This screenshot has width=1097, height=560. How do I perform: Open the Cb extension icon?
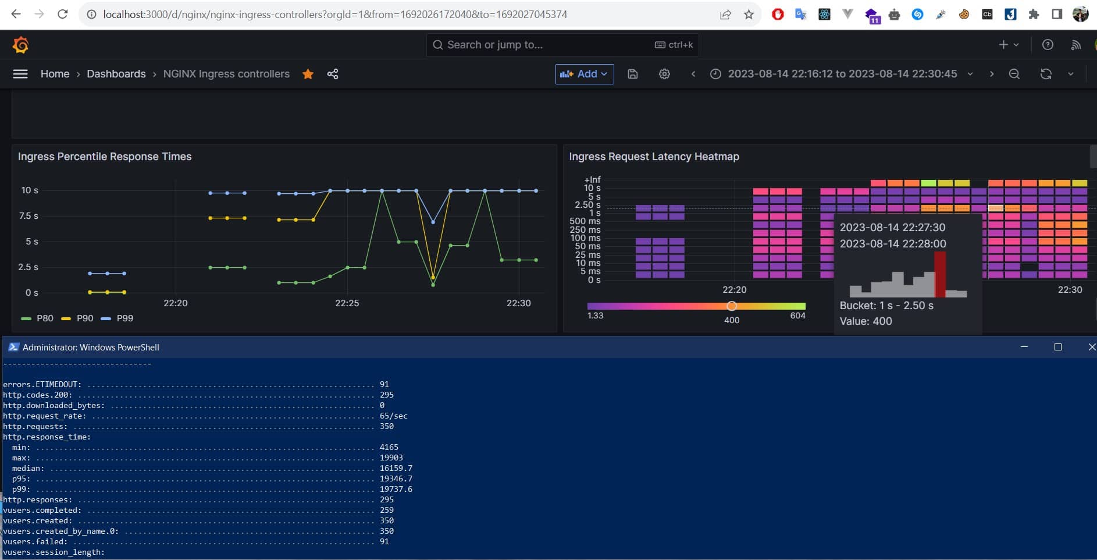pos(987,15)
